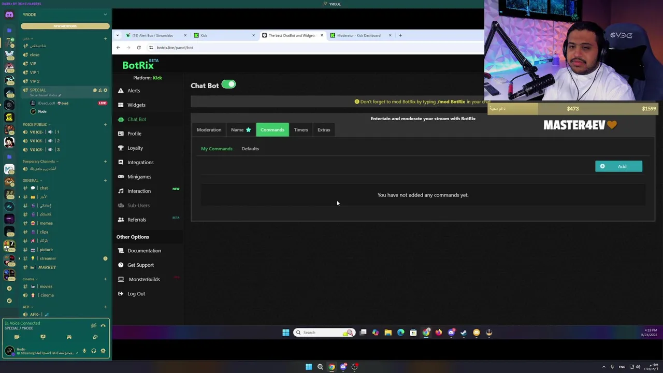
Task: Open the My Commands sub-tab
Action: pyautogui.click(x=217, y=149)
